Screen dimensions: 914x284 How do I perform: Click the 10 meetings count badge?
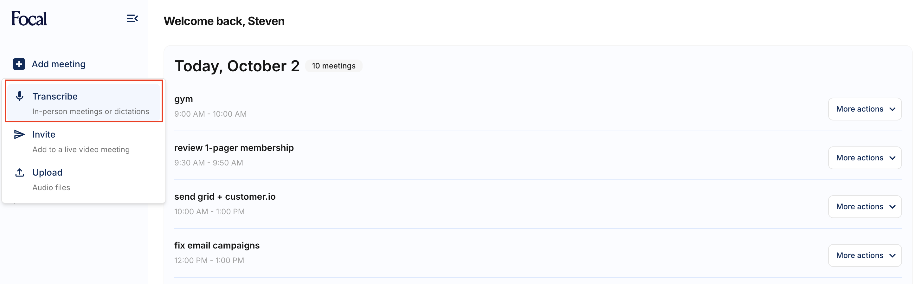[x=333, y=66]
